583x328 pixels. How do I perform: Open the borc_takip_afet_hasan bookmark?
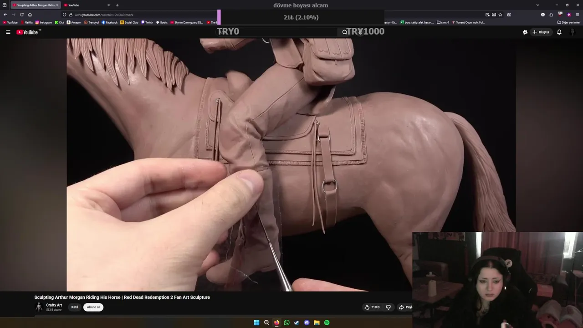[417, 22]
